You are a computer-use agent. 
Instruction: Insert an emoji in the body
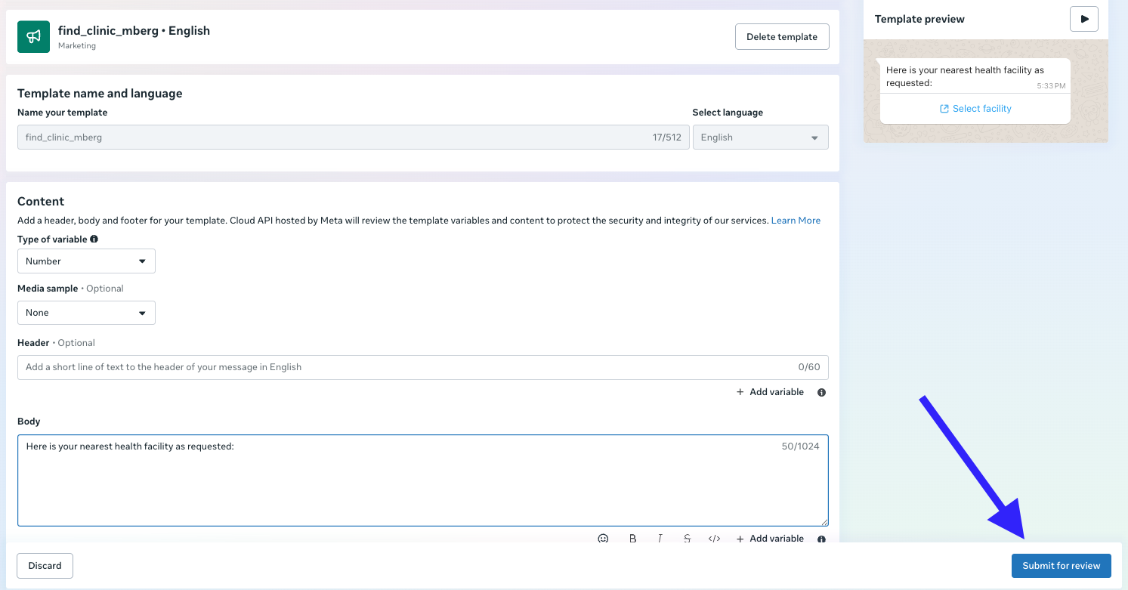pos(603,539)
